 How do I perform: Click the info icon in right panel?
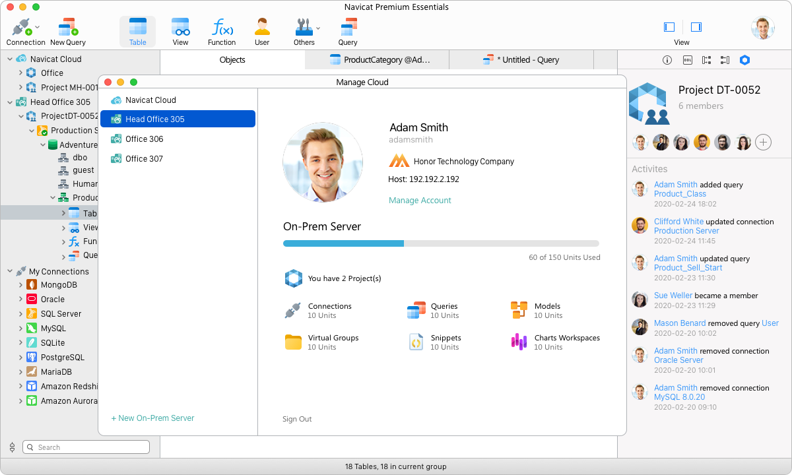[667, 60]
